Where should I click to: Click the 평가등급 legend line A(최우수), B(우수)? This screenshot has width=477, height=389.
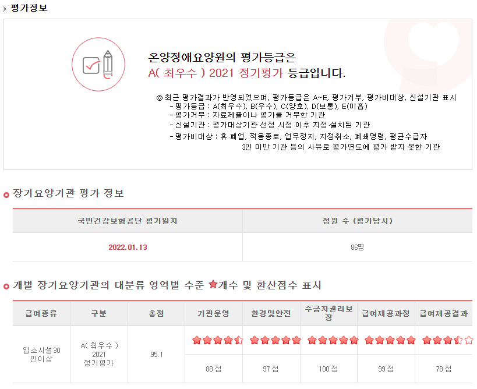268,106
